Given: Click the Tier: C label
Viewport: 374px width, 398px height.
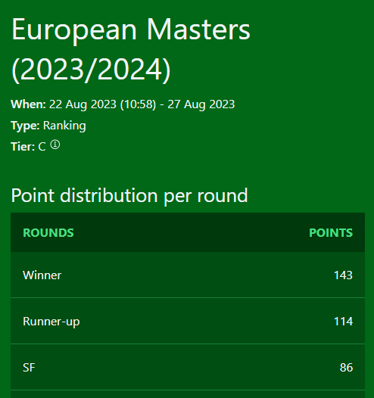Looking at the screenshot, I should (28, 147).
